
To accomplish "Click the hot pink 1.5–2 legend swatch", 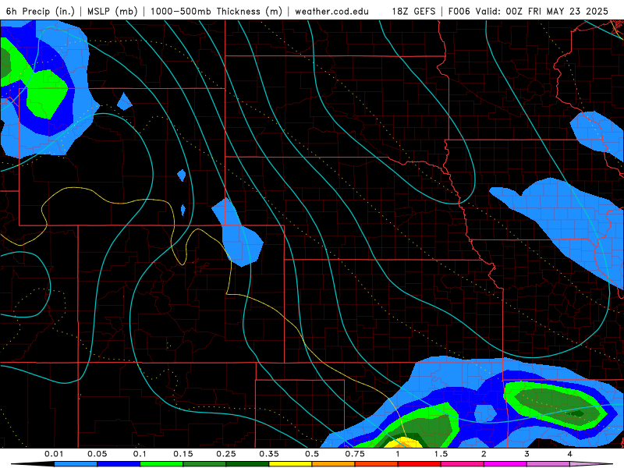I will 463,464.
